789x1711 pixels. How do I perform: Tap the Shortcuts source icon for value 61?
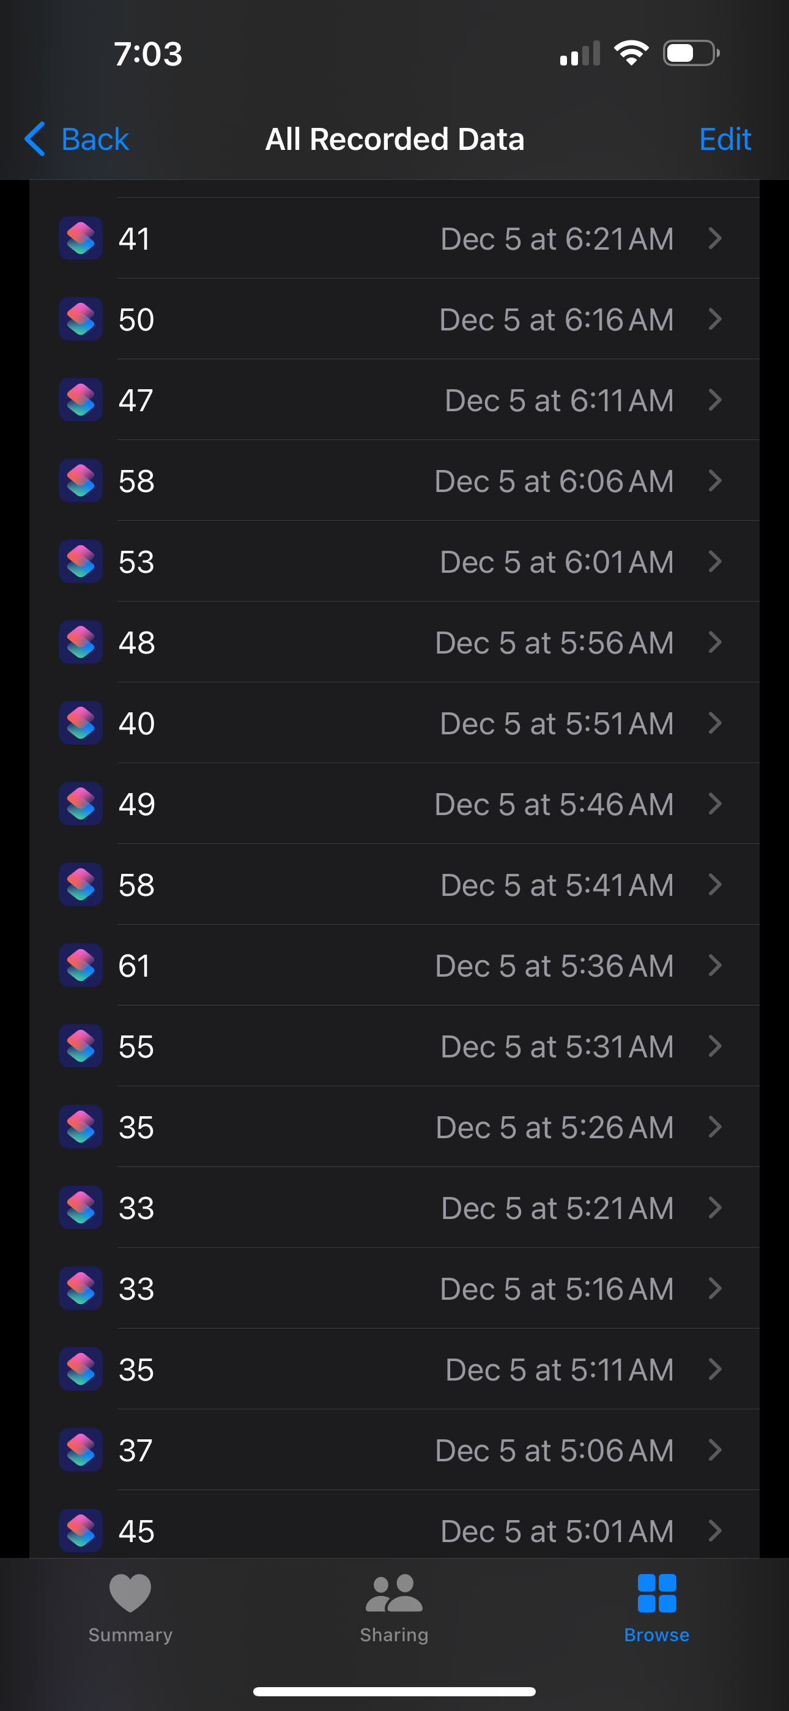pos(80,966)
